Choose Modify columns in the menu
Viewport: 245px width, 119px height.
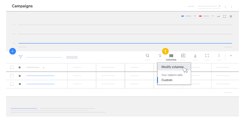point(174,67)
